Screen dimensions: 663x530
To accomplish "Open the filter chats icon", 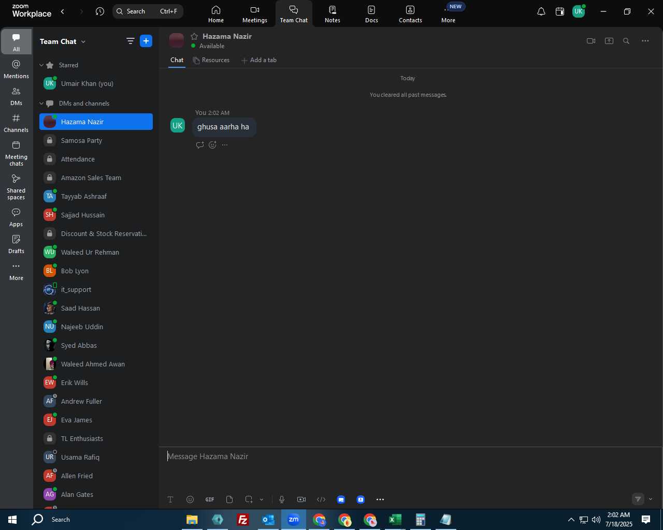I will [130, 41].
